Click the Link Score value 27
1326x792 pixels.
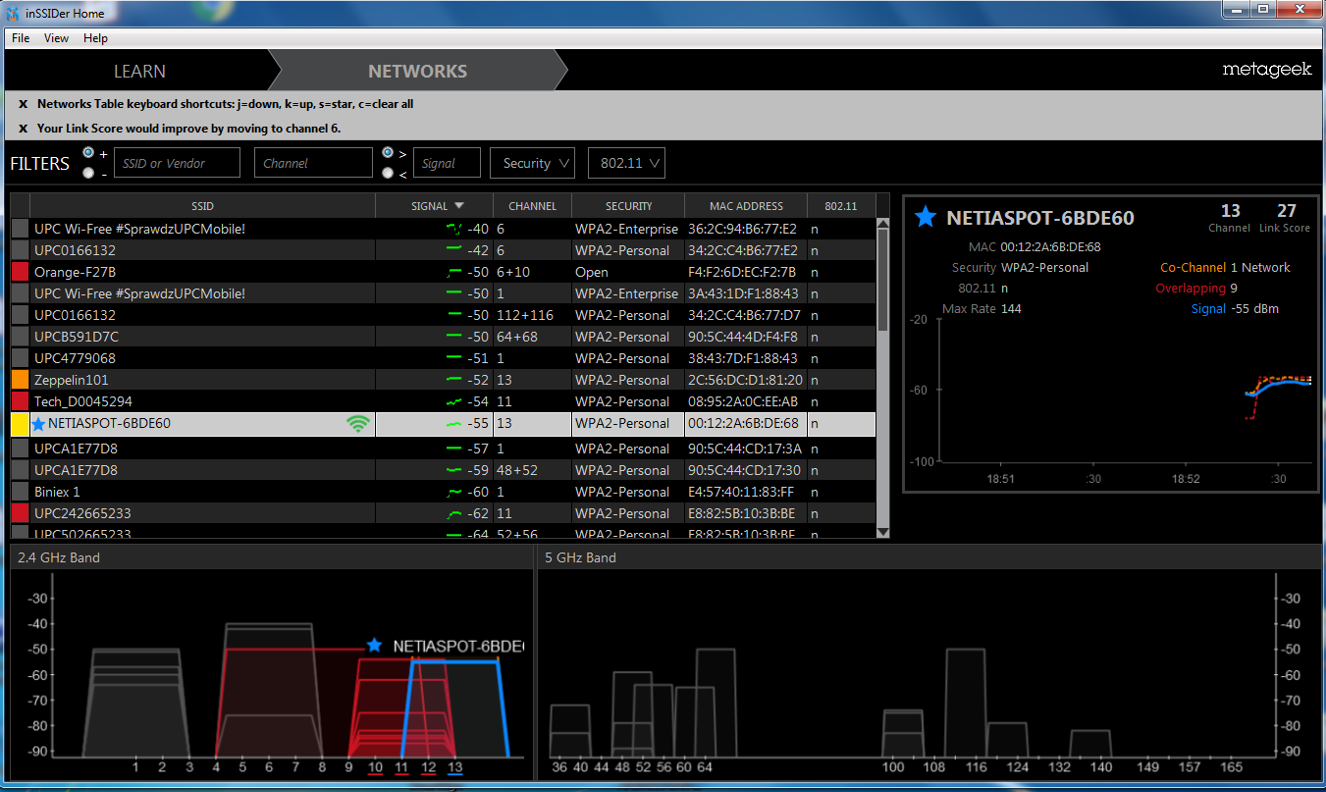pos(1287,211)
